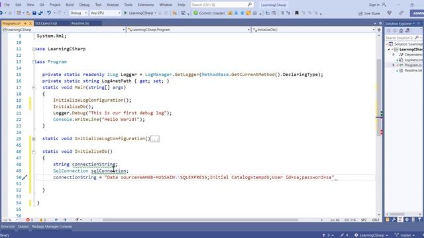
Task: Close the Program.cs tab
Action: (x=30, y=24)
